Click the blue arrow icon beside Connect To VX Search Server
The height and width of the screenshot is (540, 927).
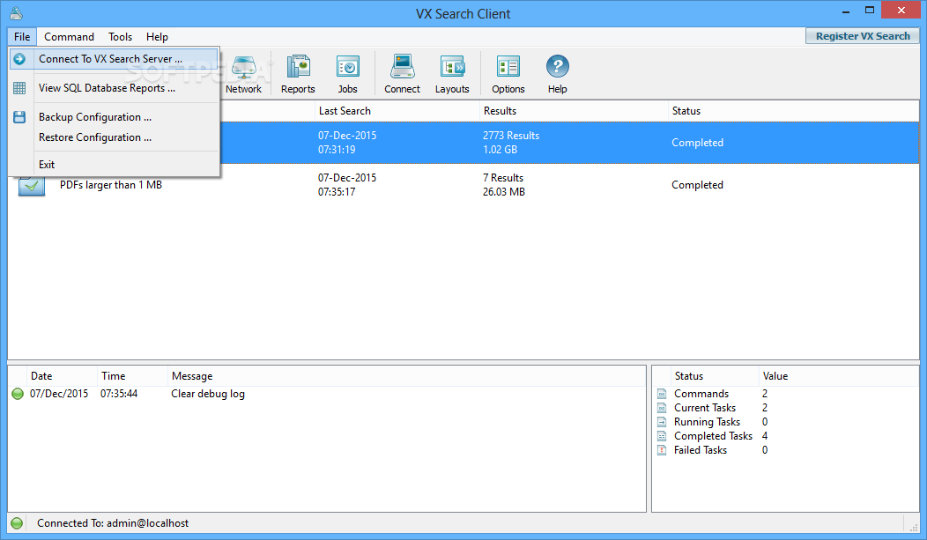tap(19, 58)
